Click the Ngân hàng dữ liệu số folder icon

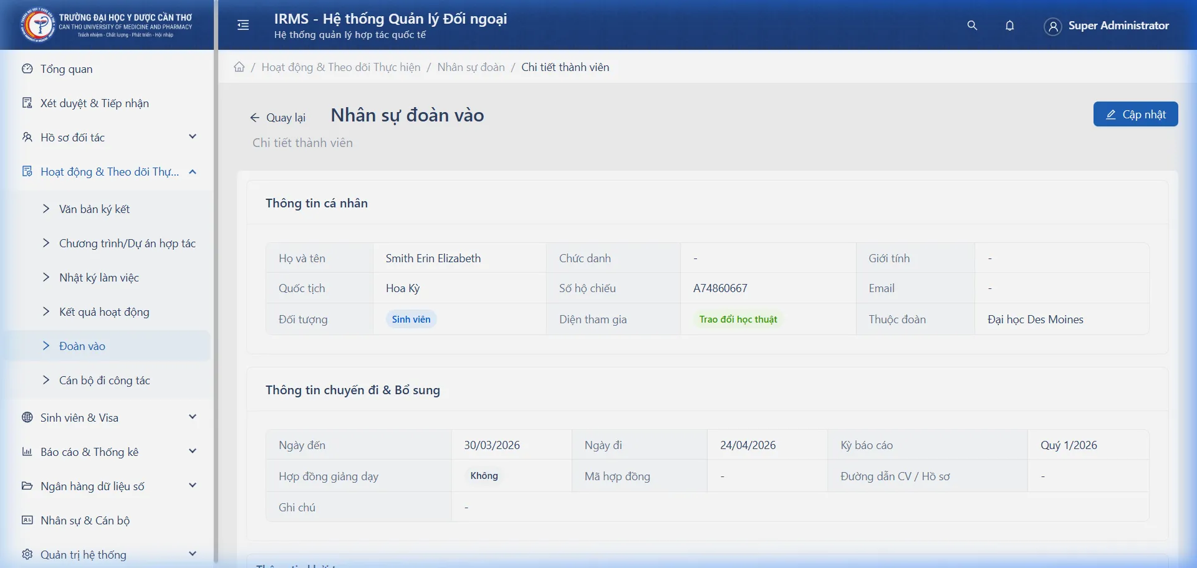pyautogui.click(x=27, y=486)
